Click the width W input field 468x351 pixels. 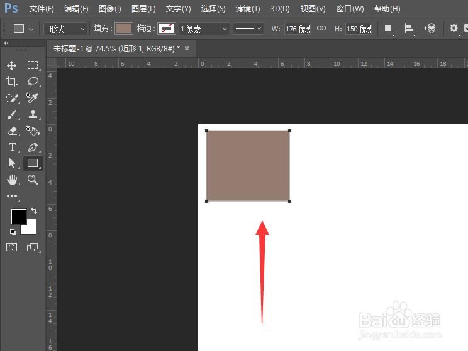coord(298,29)
